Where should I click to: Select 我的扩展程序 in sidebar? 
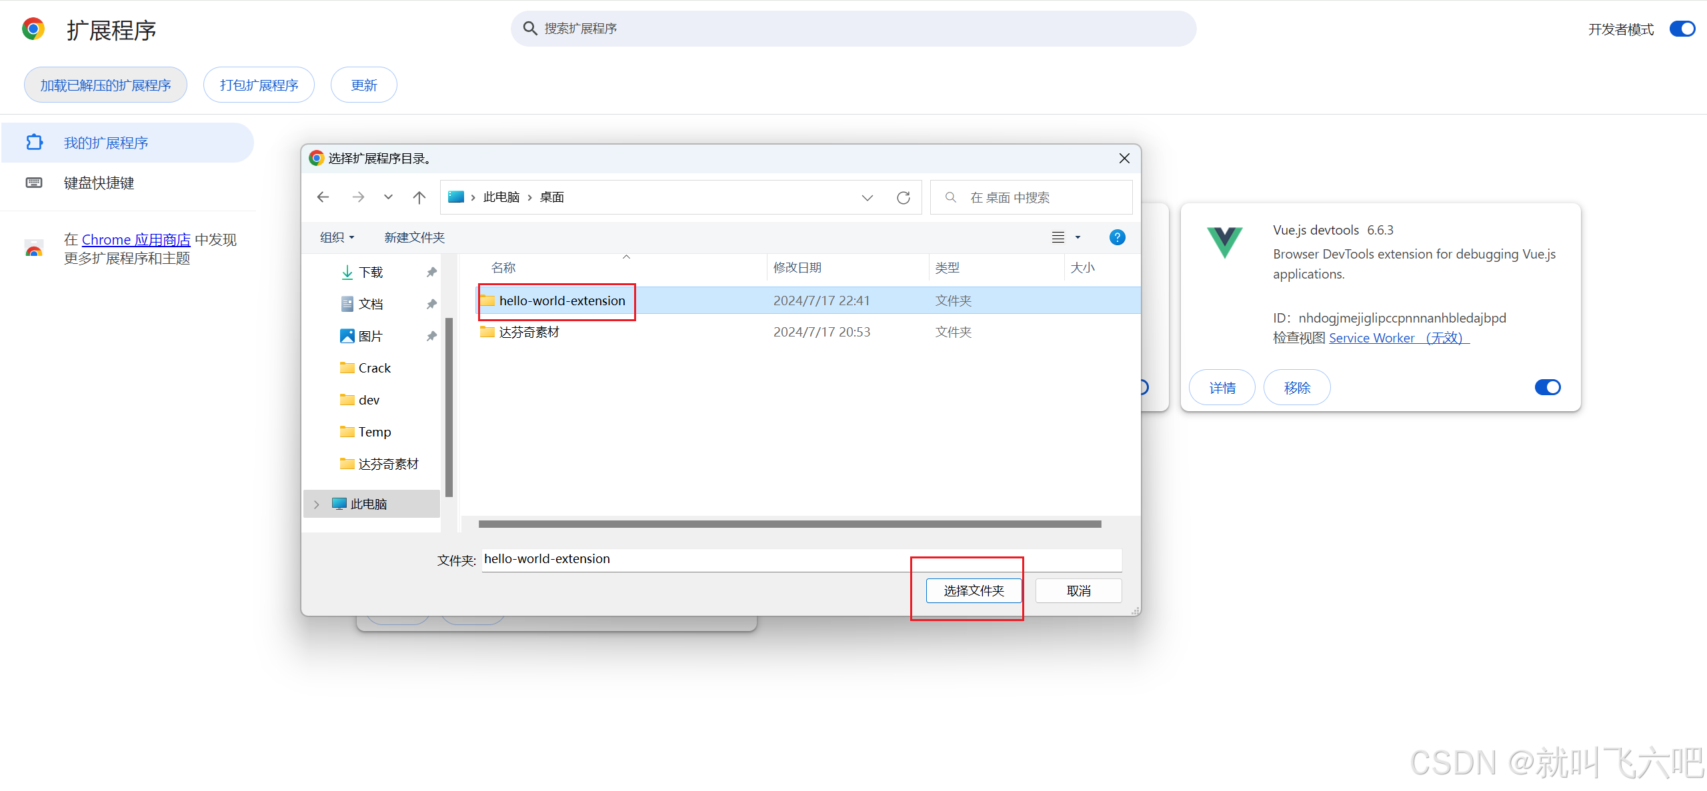105,143
